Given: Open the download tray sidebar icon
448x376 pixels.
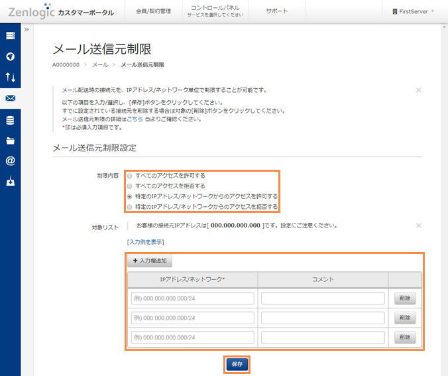Looking at the screenshot, I should [x=11, y=181].
